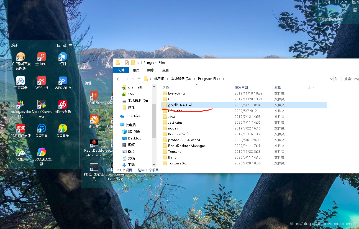Click the lock icon in 娱乐 panel header
The width and height of the screenshot is (359, 229).
[x=65, y=45]
